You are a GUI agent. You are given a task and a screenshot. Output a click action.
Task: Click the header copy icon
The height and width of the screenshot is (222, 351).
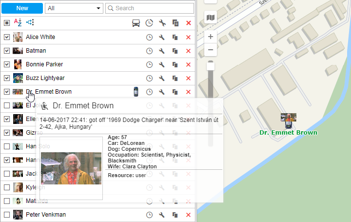point(175,23)
